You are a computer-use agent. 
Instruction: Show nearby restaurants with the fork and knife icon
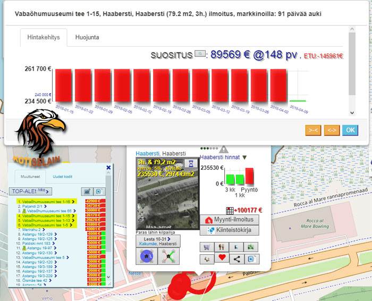(x=222, y=247)
